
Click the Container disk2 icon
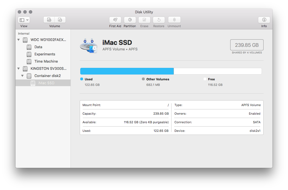(x=29, y=76)
